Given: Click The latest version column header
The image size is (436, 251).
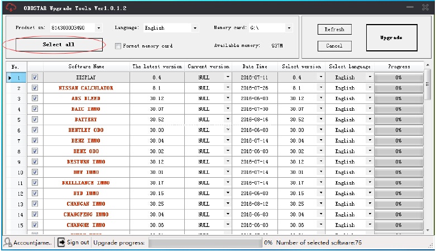Looking at the screenshot, I should (157, 67).
